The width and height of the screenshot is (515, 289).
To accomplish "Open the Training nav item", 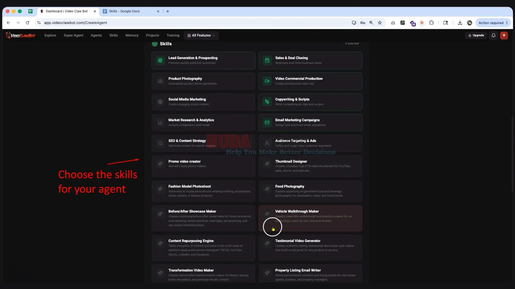I will [x=173, y=35].
